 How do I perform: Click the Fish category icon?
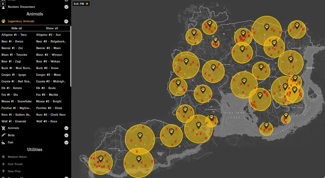(x=3, y=142)
